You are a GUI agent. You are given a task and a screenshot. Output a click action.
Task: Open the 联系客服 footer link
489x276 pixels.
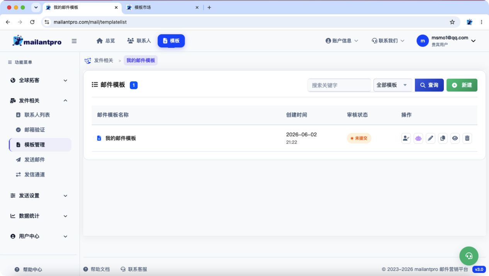(x=134, y=269)
